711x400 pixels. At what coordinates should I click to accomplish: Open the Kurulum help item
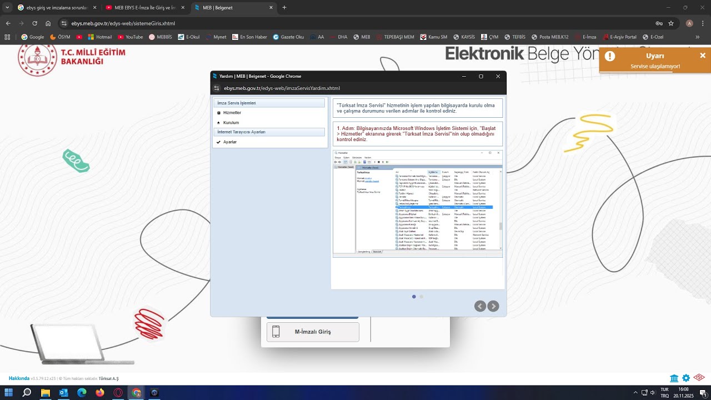[x=231, y=123]
